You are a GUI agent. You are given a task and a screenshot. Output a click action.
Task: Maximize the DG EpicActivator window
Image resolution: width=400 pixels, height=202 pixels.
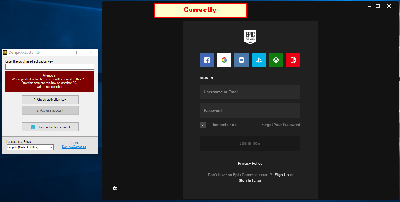pos(78,53)
